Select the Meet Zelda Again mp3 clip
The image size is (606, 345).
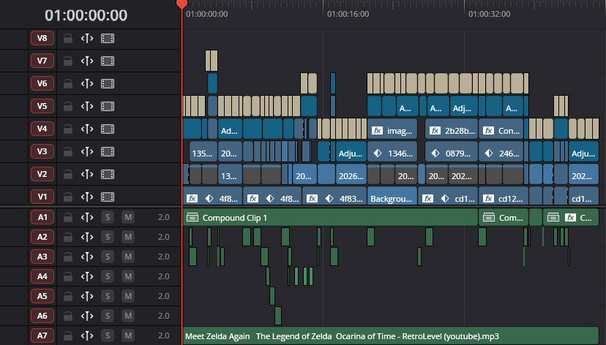click(x=391, y=335)
